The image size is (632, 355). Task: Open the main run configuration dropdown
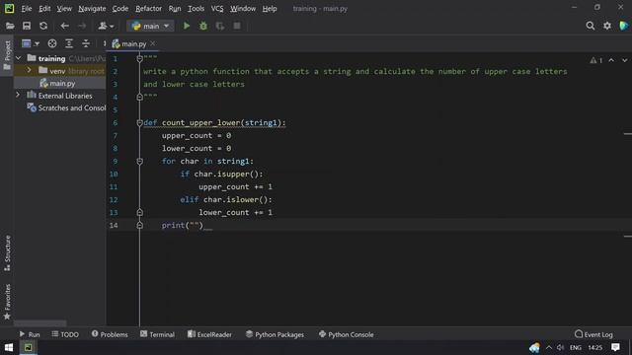coord(150,27)
